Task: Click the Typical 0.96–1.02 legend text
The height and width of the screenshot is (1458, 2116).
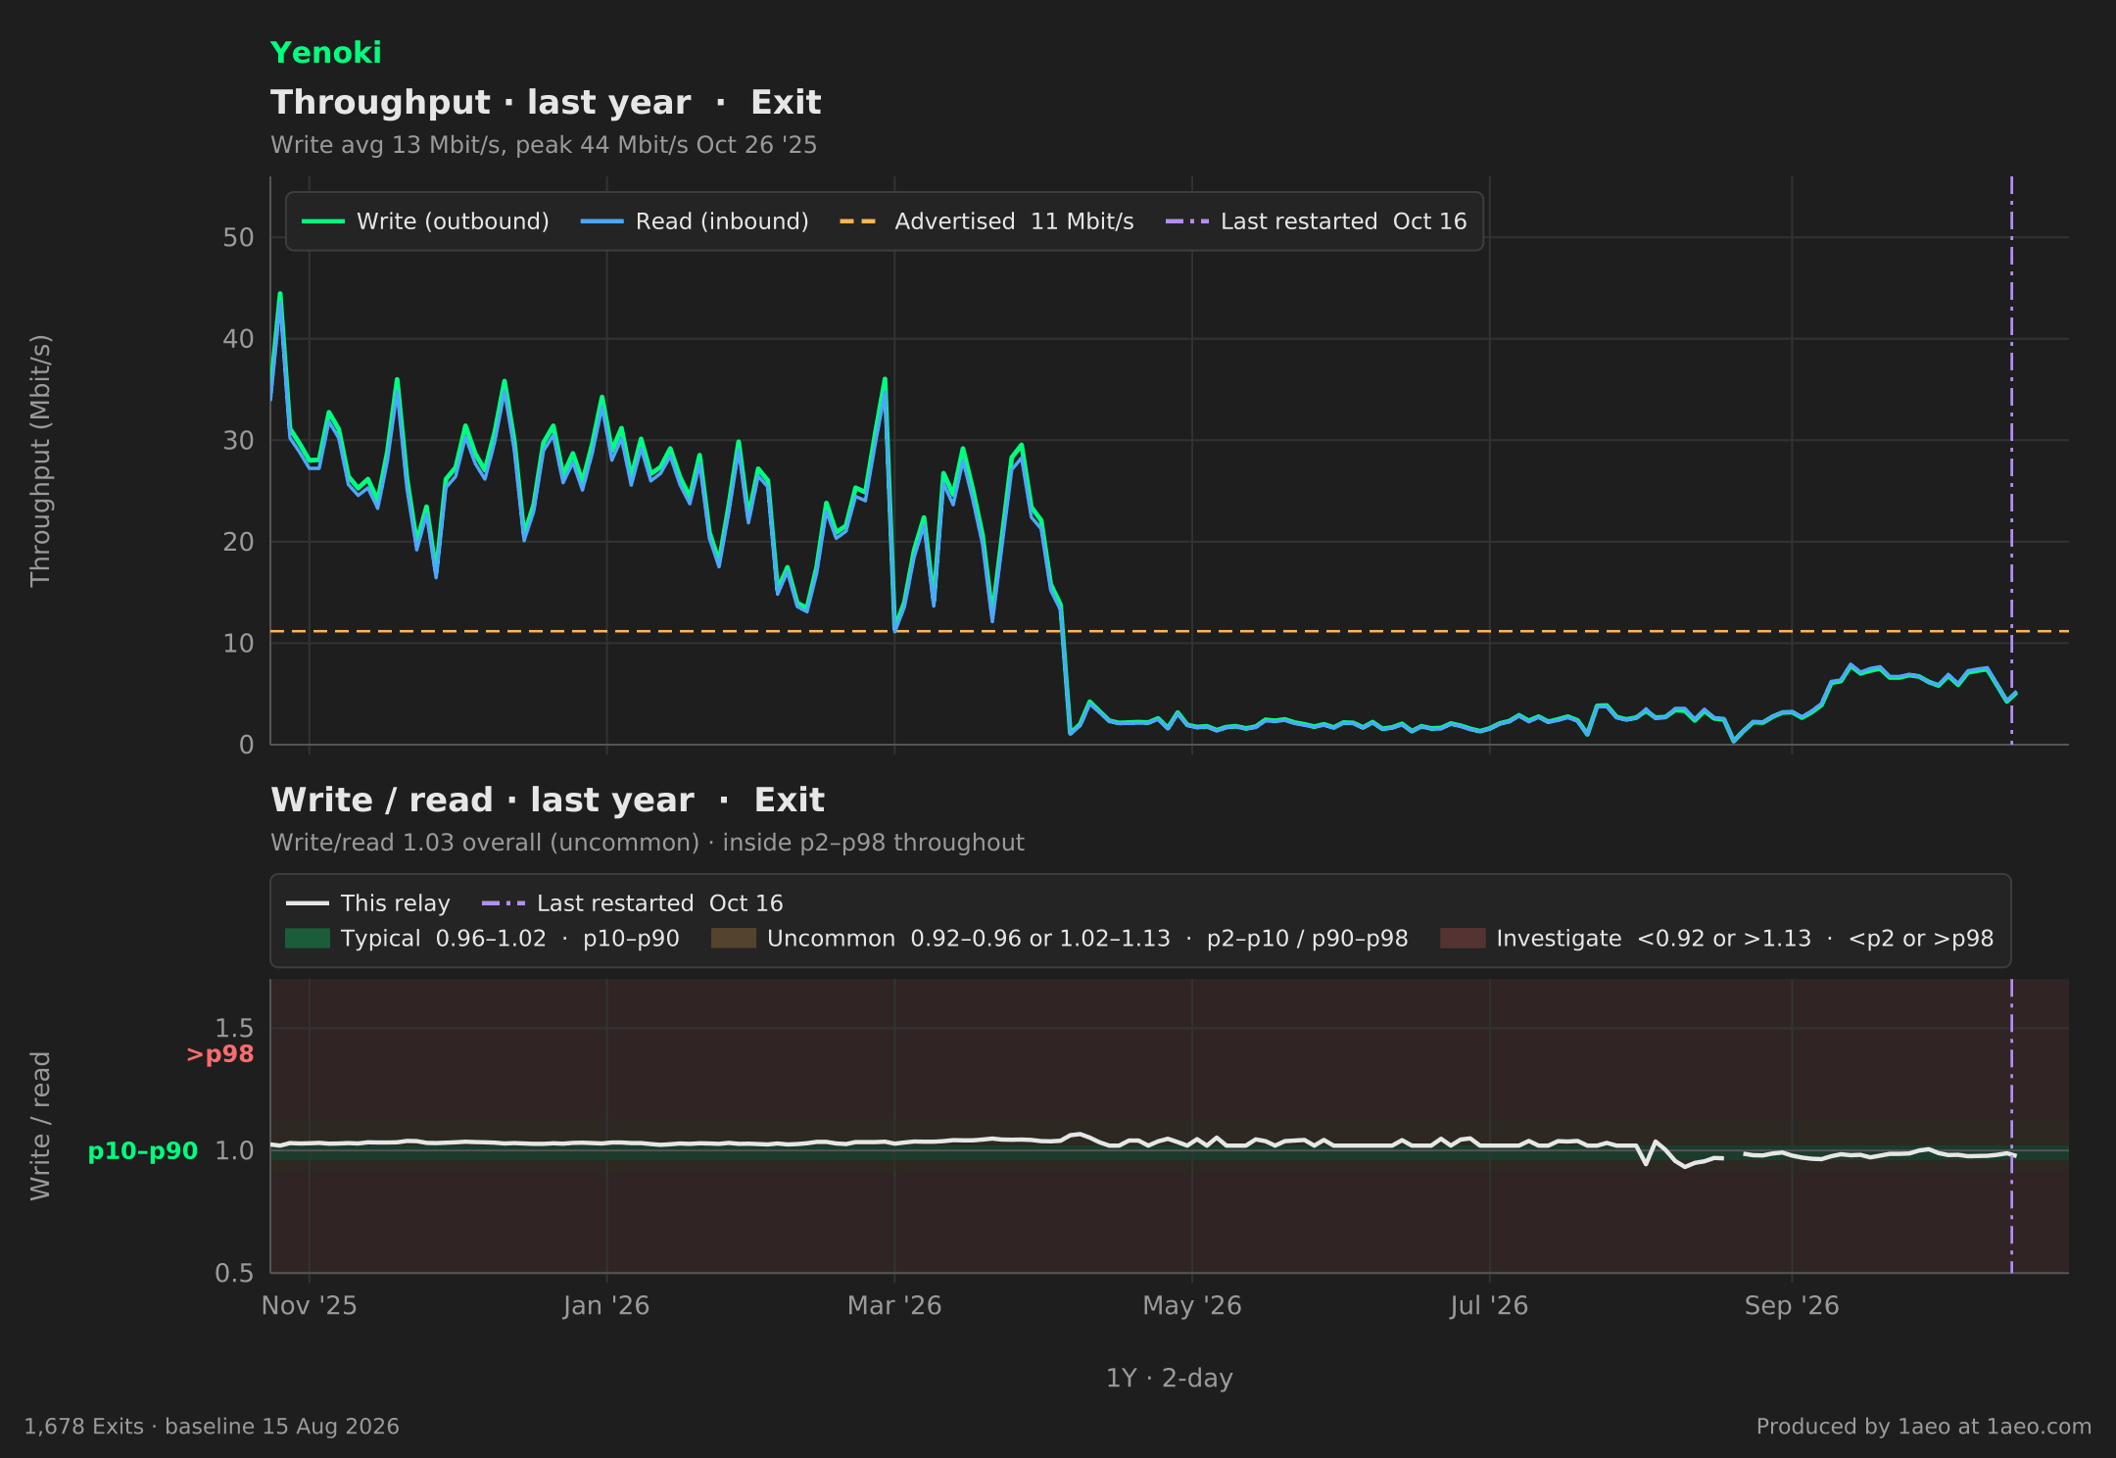Action: tap(510, 939)
